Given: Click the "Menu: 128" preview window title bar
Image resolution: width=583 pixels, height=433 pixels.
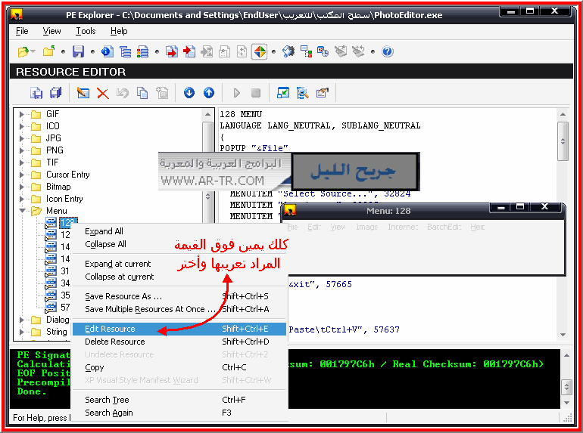Looking at the screenshot, I should [x=388, y=211].
